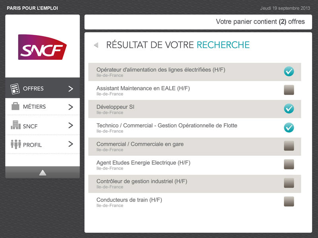Click the newspaper icon for Offres
Image resolution: width=318 pixels, height=238 pixels.
point(15,89)
